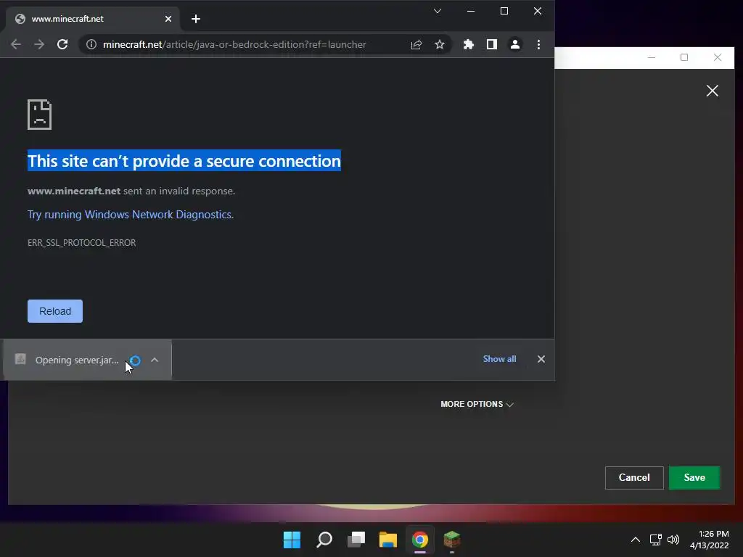Screen dimensions: 743x557
Task: Maximize the Chrome window
Action: (504, 11)
